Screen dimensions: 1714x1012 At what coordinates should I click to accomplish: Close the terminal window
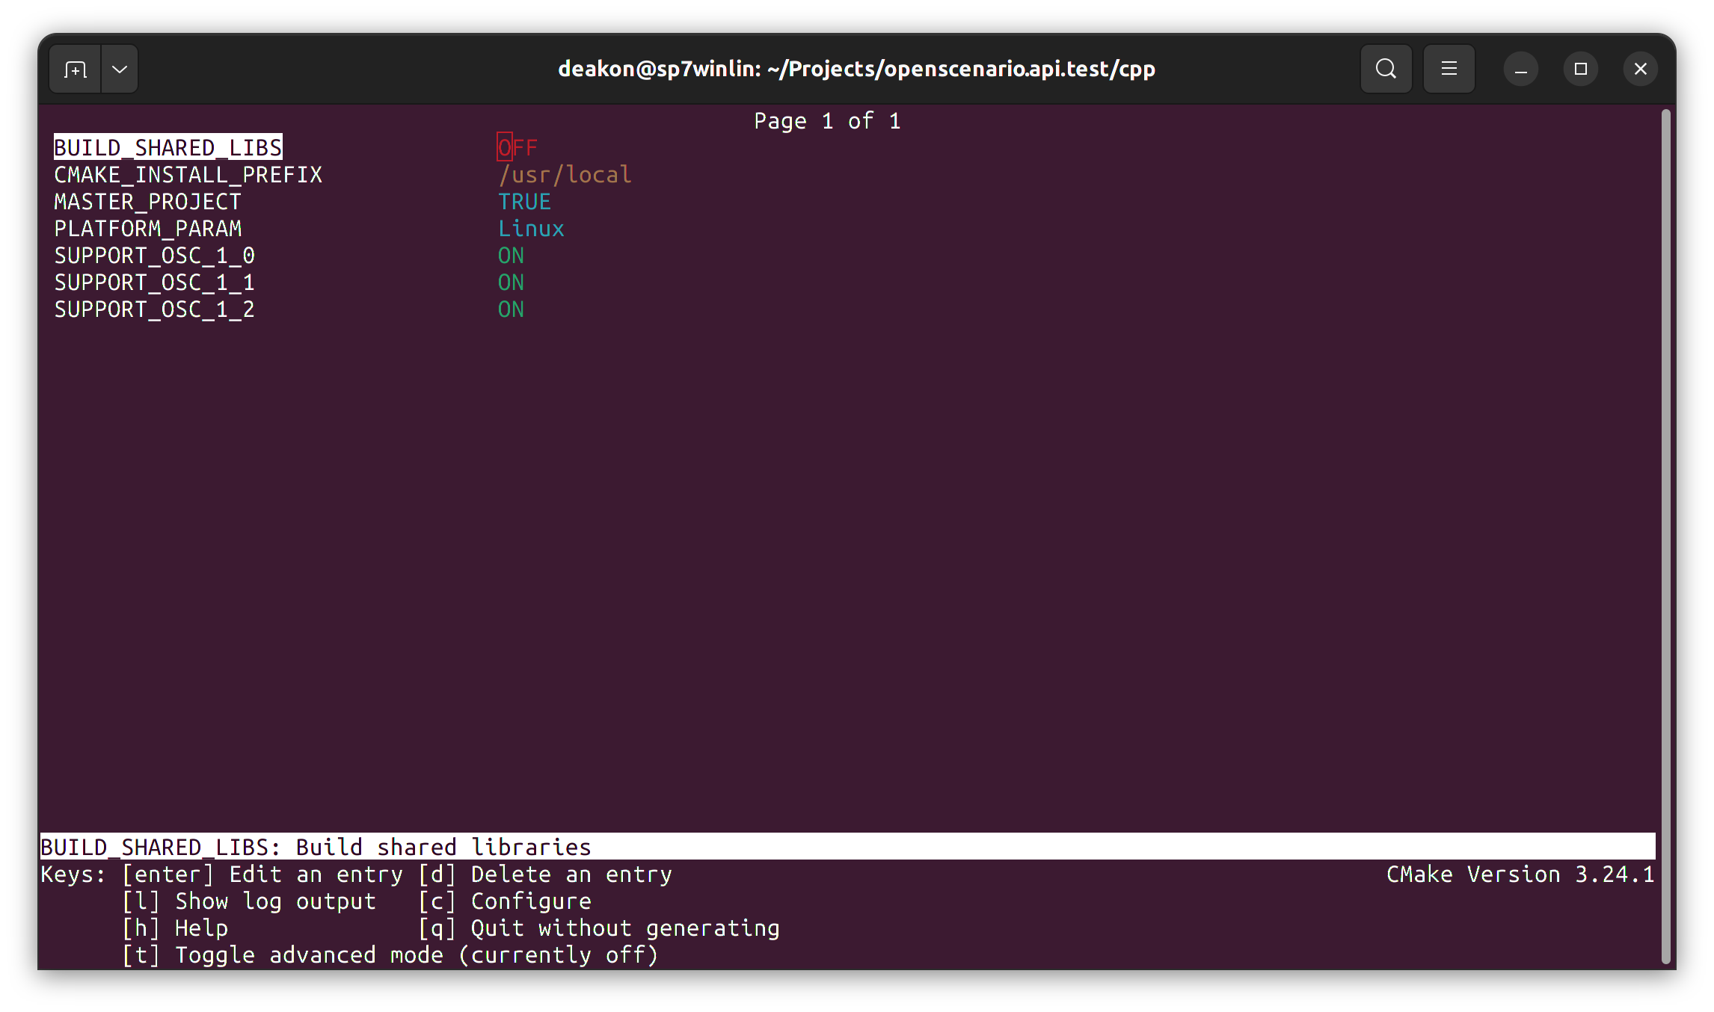[x=1641, y=70]
